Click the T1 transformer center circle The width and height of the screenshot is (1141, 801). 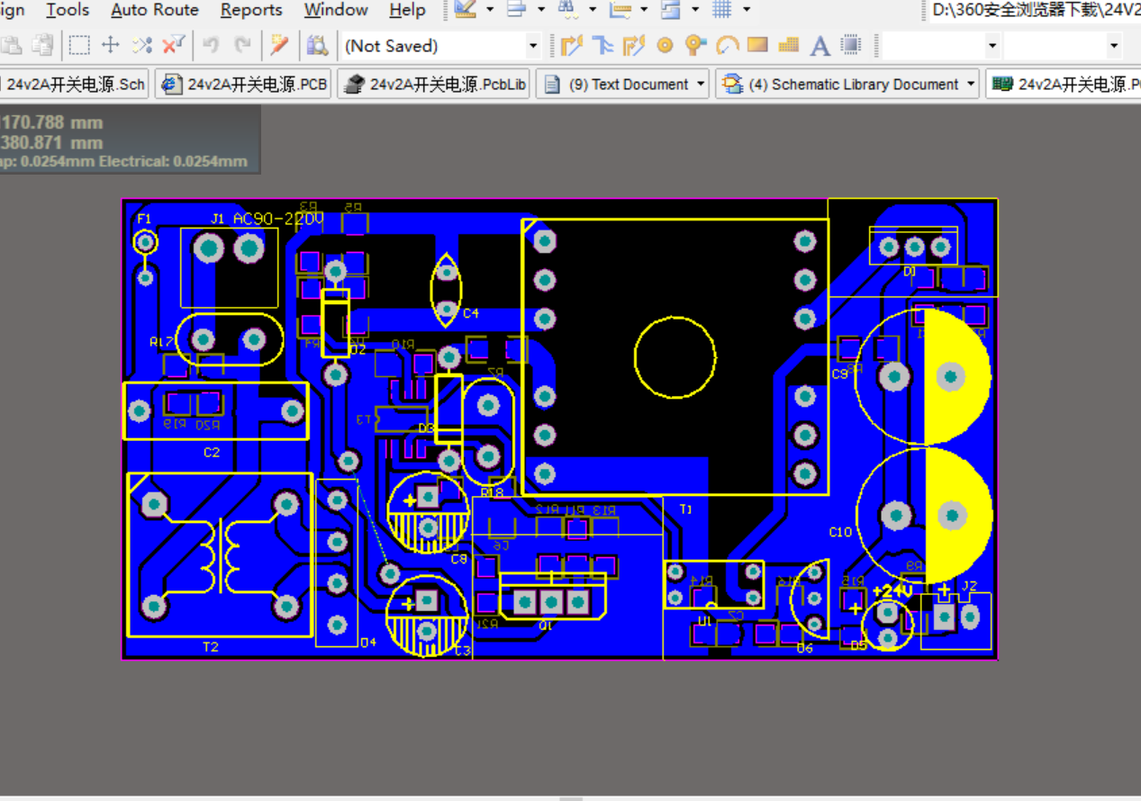pos(675,357)
